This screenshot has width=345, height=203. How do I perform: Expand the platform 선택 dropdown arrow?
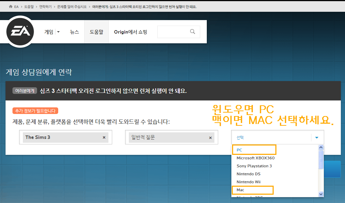click(317, 138)
